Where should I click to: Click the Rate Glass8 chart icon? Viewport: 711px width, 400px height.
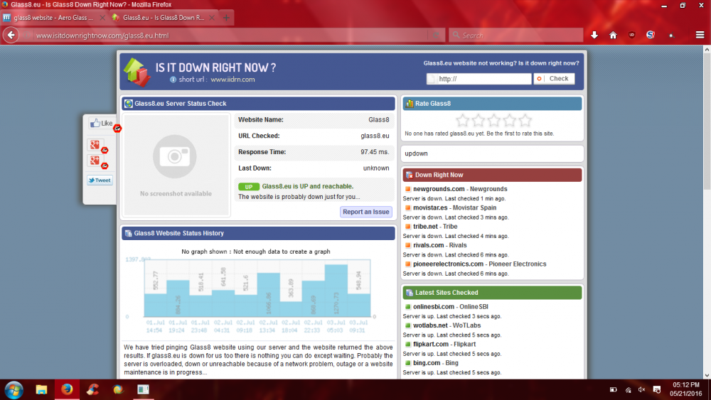point(410,104)
